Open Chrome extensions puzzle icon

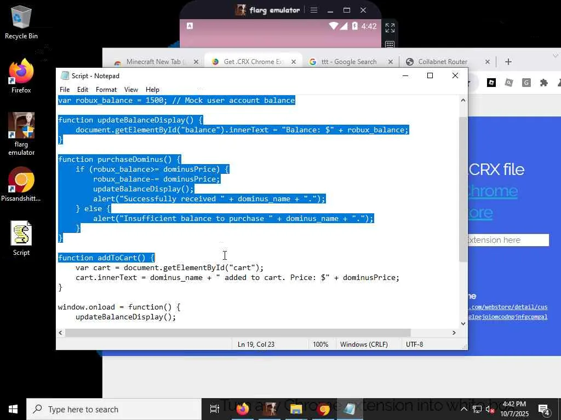click(543, 83)
